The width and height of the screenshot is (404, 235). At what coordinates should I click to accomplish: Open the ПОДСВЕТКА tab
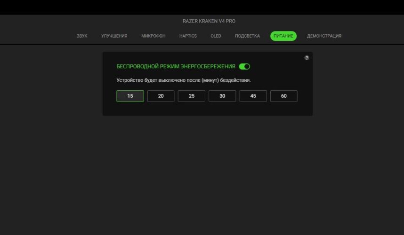tap(247, 36)
